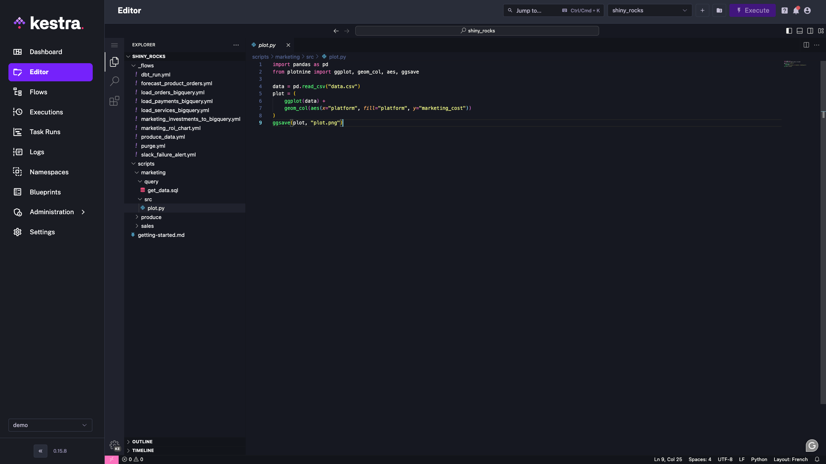The width and height of the screenshot is (826, 464).
Task: Open the help question-mark icon in top bar
Action: 785,10
